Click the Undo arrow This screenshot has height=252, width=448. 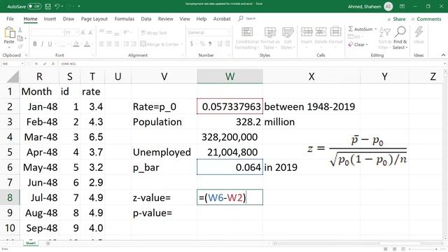pyautogui.click(x=57, y=6)
